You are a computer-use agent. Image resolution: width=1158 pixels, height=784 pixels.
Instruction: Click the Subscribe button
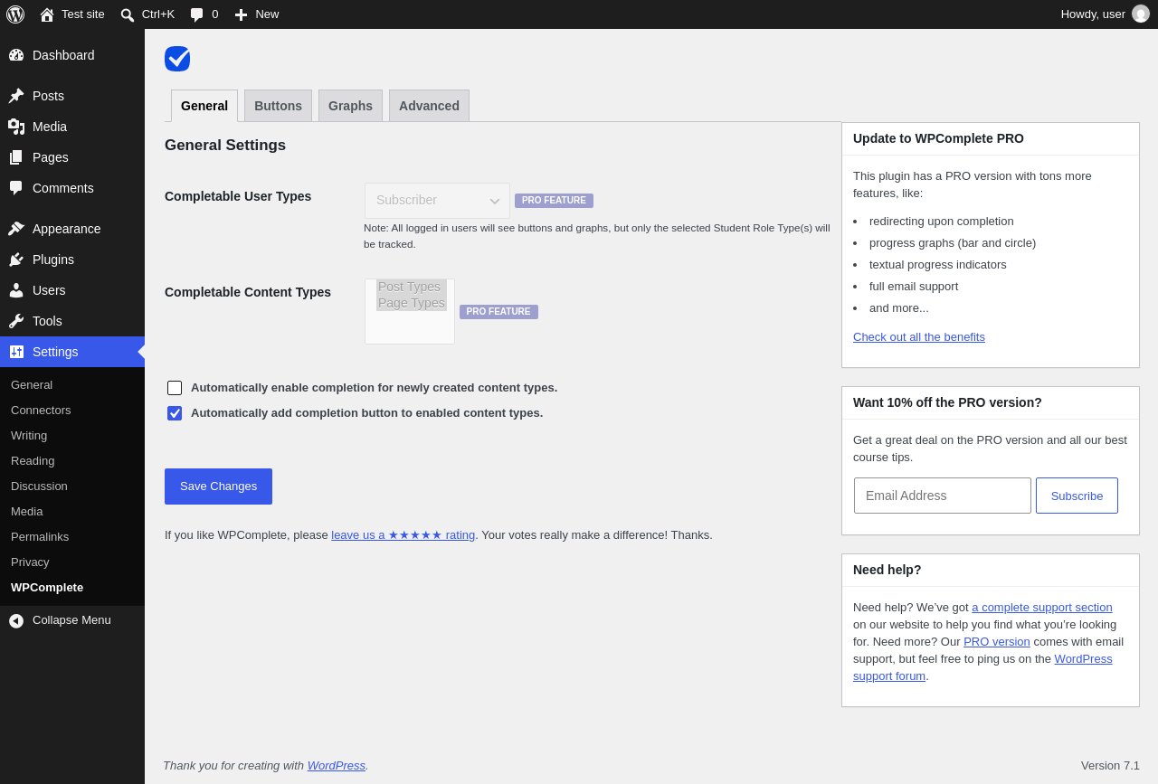[1077, 496]
